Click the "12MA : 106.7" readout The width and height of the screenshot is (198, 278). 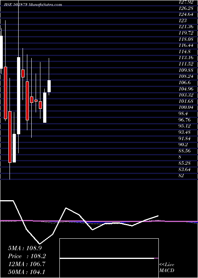(x=26, y=264)
